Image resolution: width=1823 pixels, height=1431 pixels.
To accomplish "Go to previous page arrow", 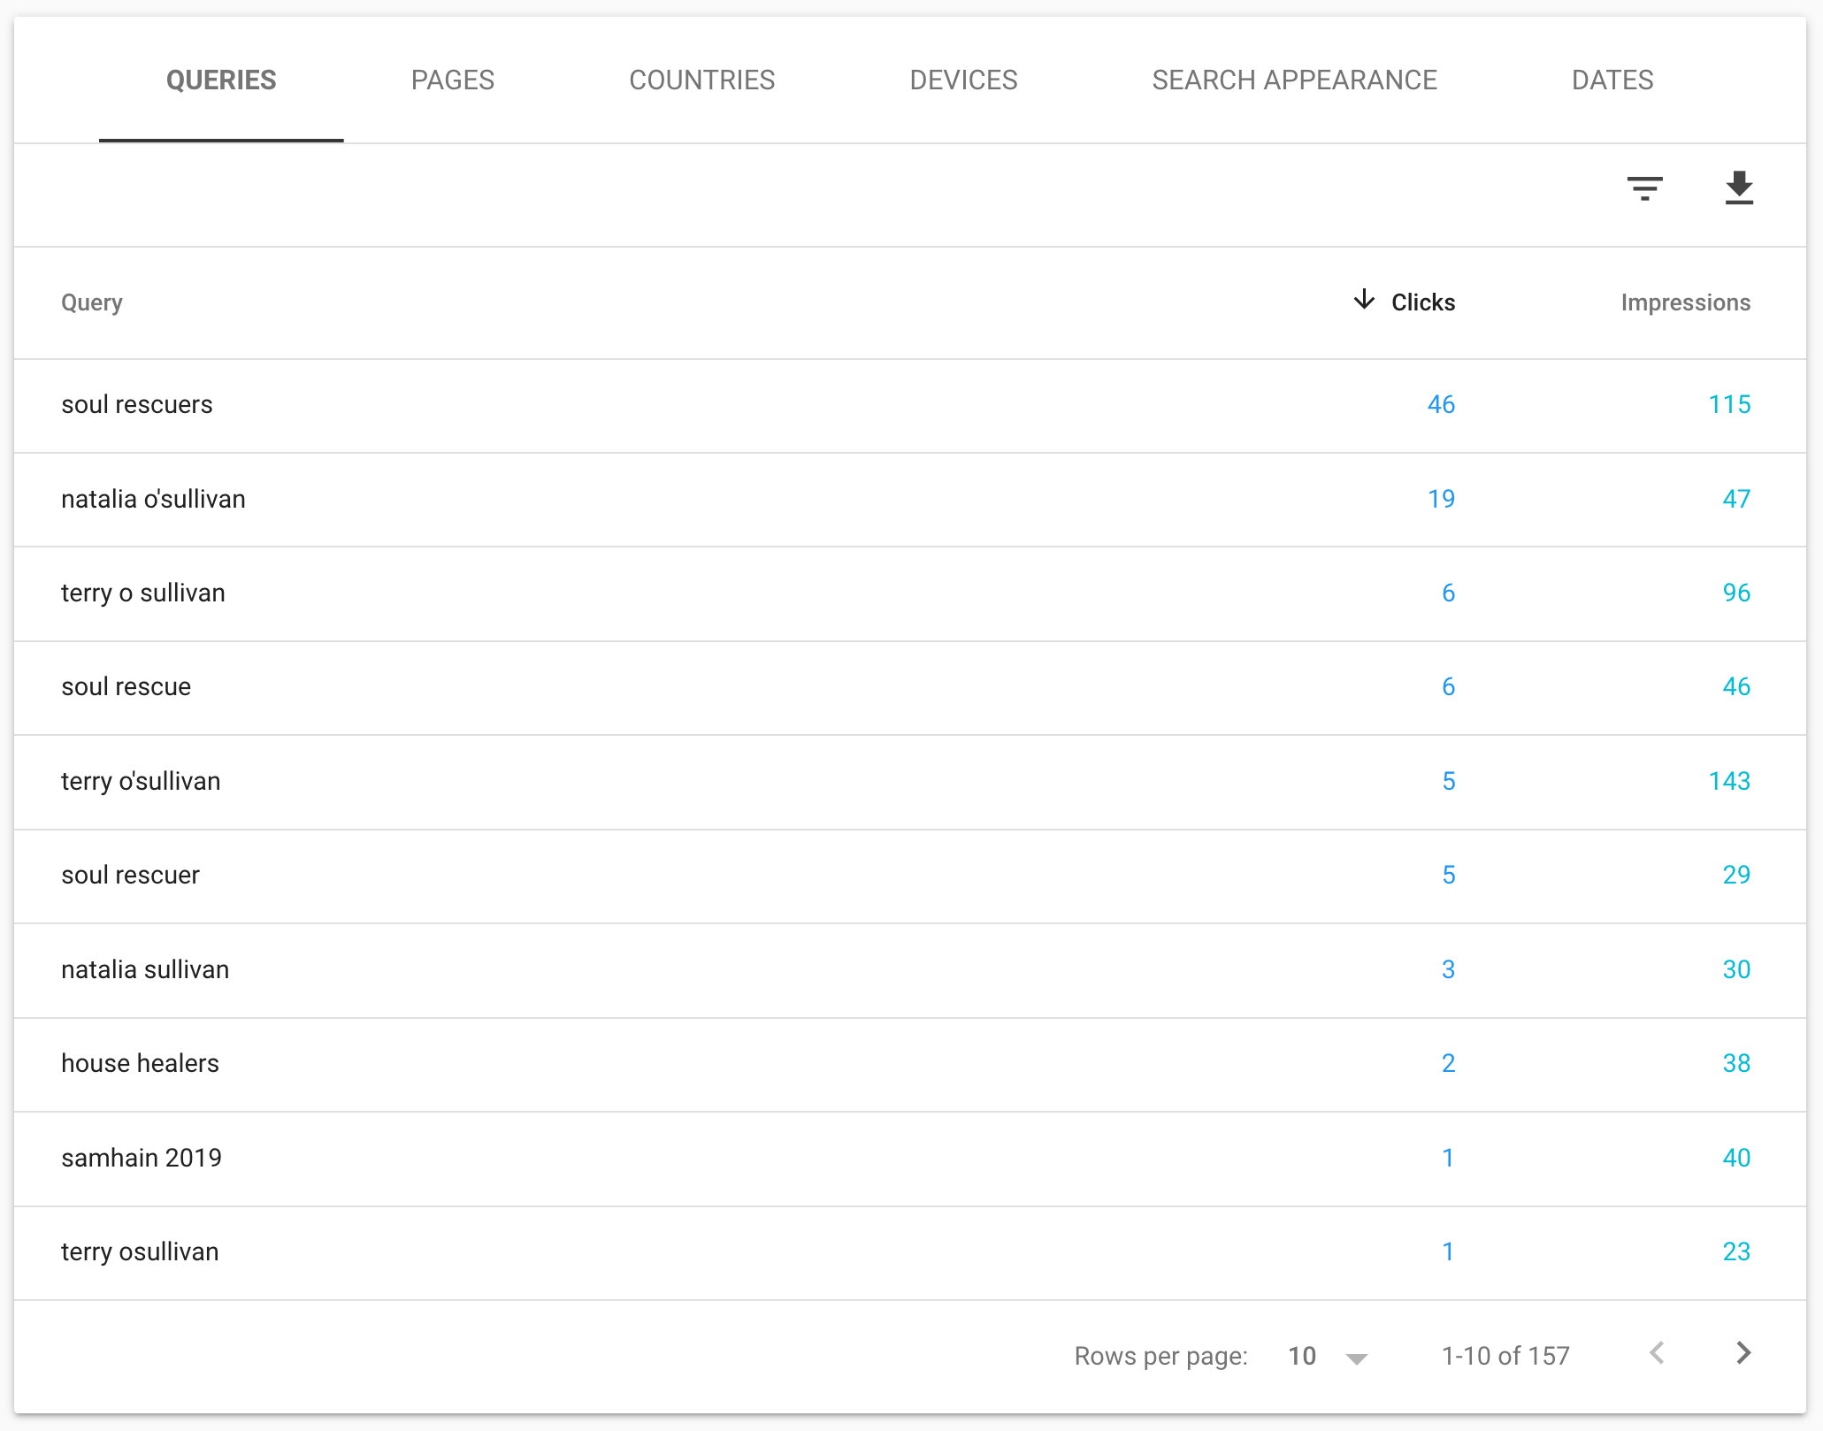I will (1658, 1353).
